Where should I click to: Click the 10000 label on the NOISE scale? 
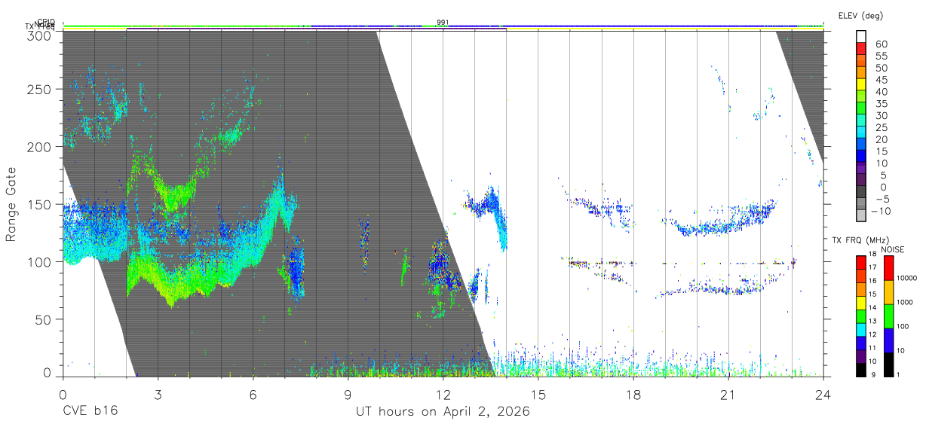pyautogui.click(x=907, y=279)
